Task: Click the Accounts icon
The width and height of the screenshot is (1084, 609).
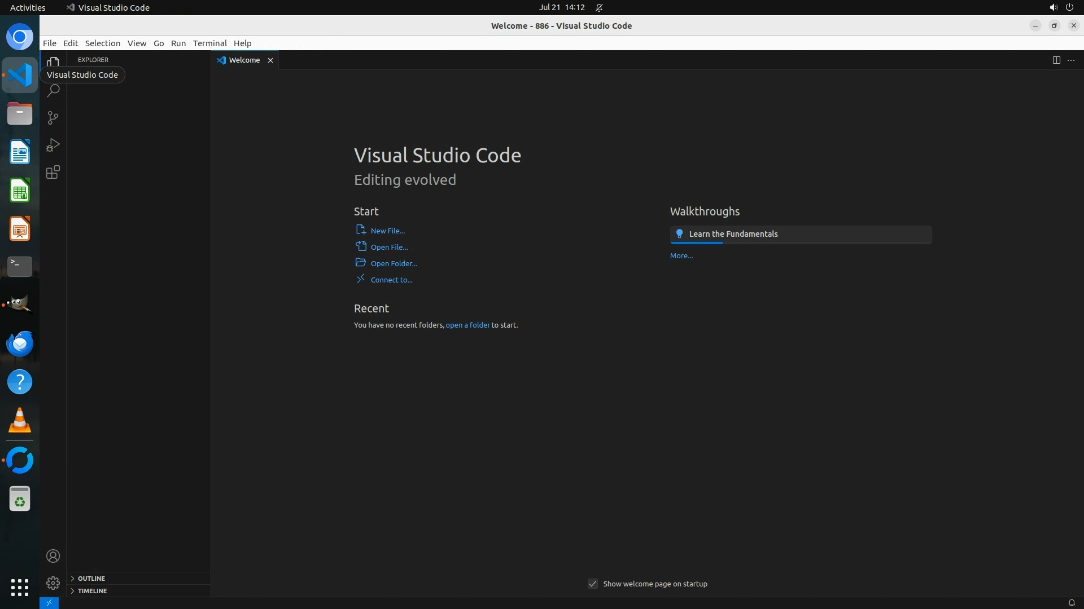Action: point(53,556)
